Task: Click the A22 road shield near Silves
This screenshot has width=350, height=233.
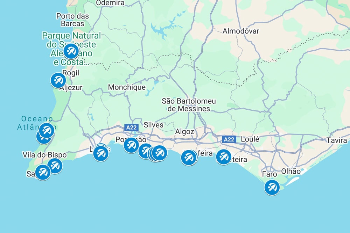Action: 131,128
